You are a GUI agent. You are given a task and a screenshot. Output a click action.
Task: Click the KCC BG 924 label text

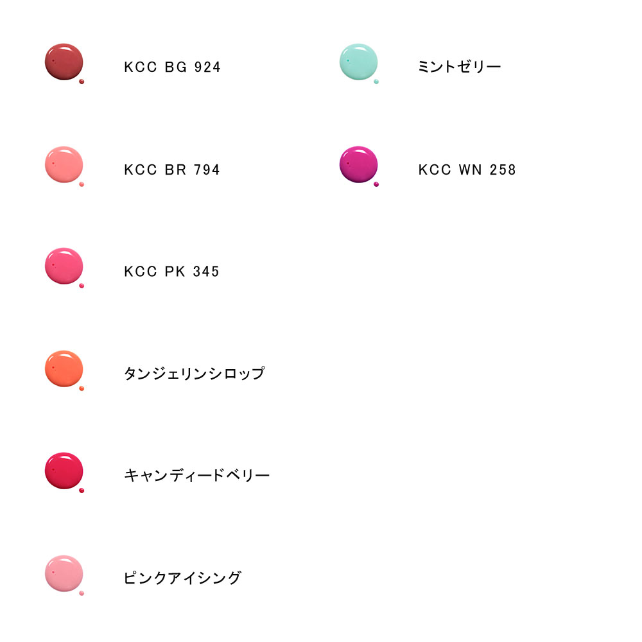pos(172,67)
